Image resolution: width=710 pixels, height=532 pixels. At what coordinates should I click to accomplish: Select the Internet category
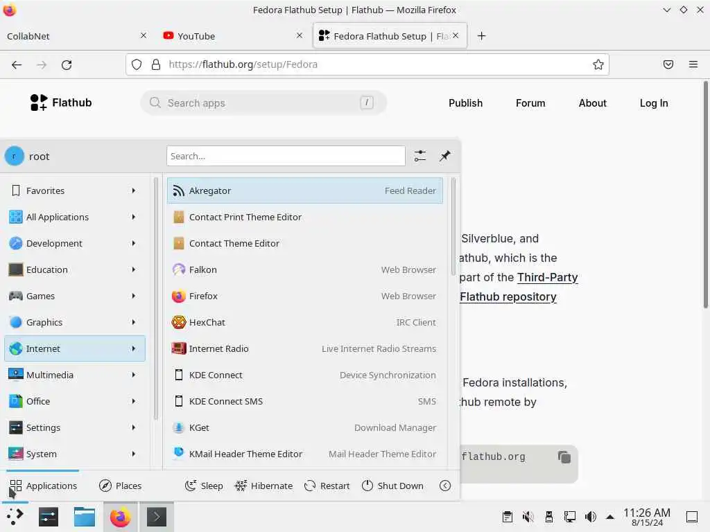coord(75,348)
